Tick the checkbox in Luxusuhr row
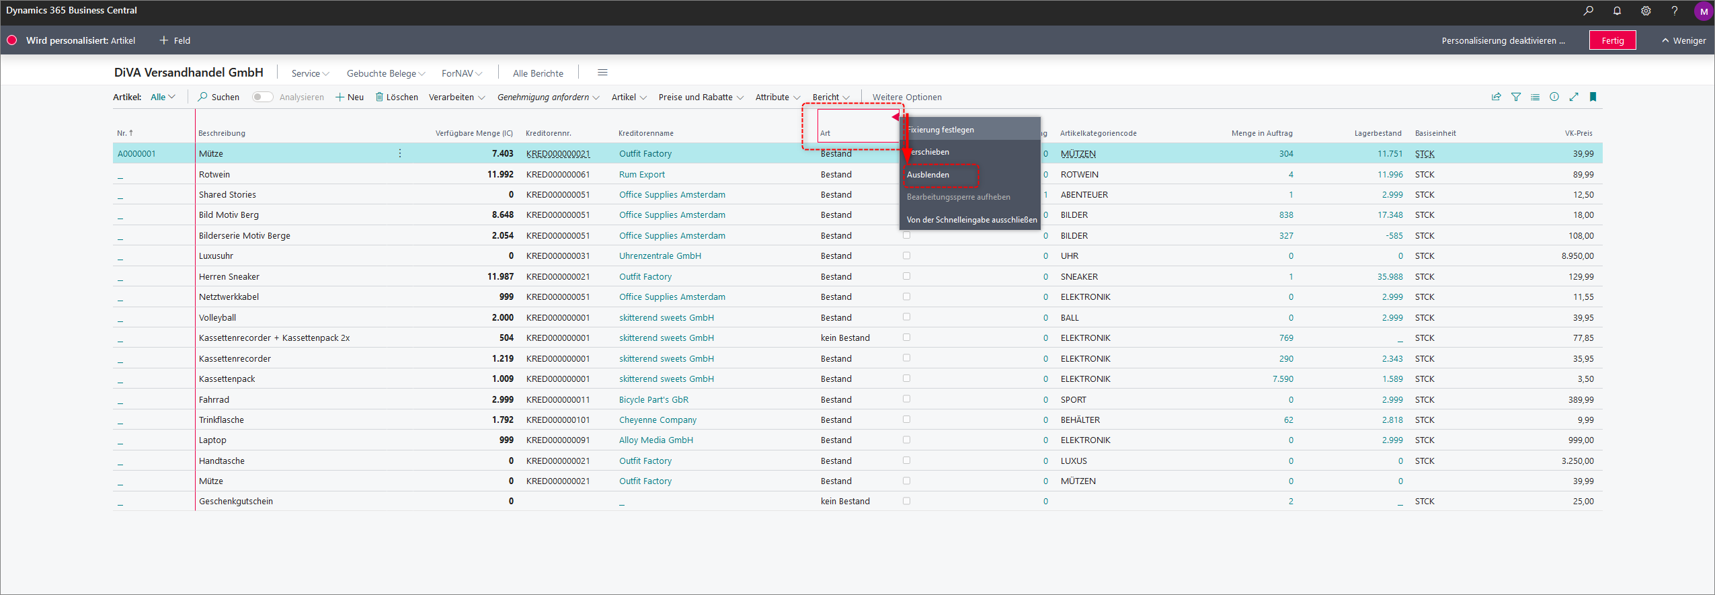The width and height of the screenshot is (1715, 595). 906,255
